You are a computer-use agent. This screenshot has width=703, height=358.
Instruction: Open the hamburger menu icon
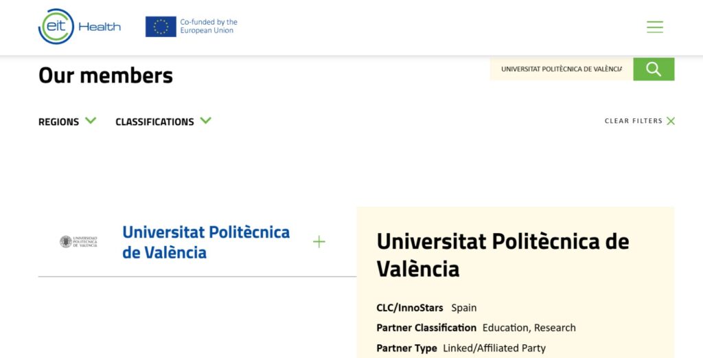(654, 27)
